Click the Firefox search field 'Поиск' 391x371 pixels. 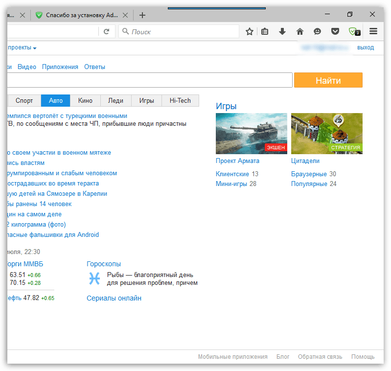click(179, 32)
